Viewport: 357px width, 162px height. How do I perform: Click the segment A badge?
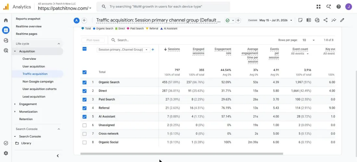[x=77, y=20]
